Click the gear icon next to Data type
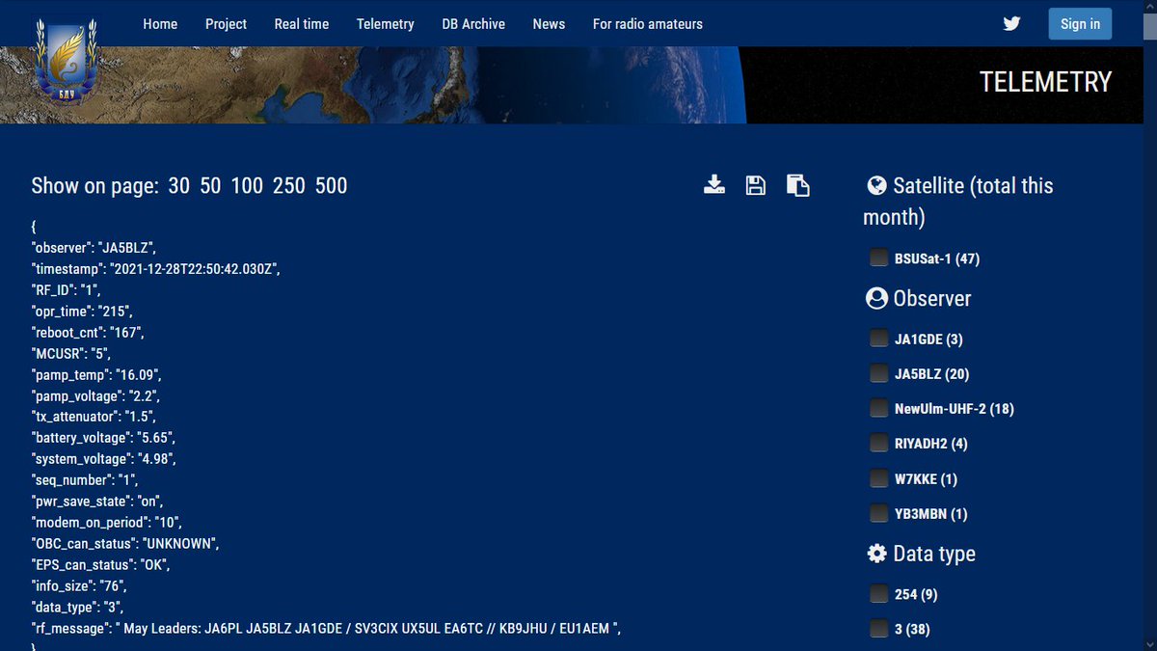The width and height of the screenshot is (1157, 651). (875, 553)
